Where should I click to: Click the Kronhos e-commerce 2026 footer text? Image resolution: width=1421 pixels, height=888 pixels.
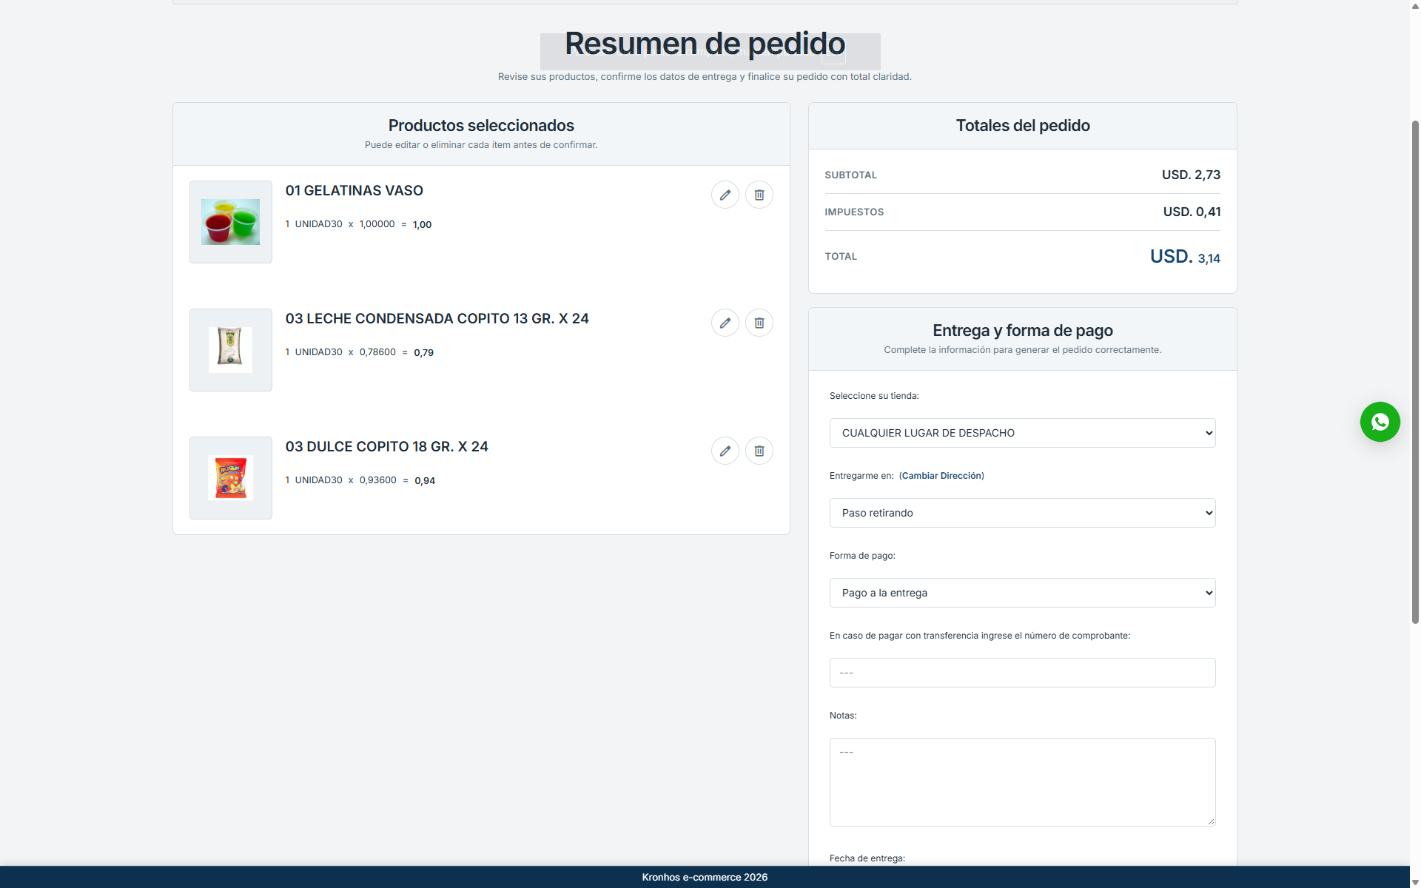[705, 877]
